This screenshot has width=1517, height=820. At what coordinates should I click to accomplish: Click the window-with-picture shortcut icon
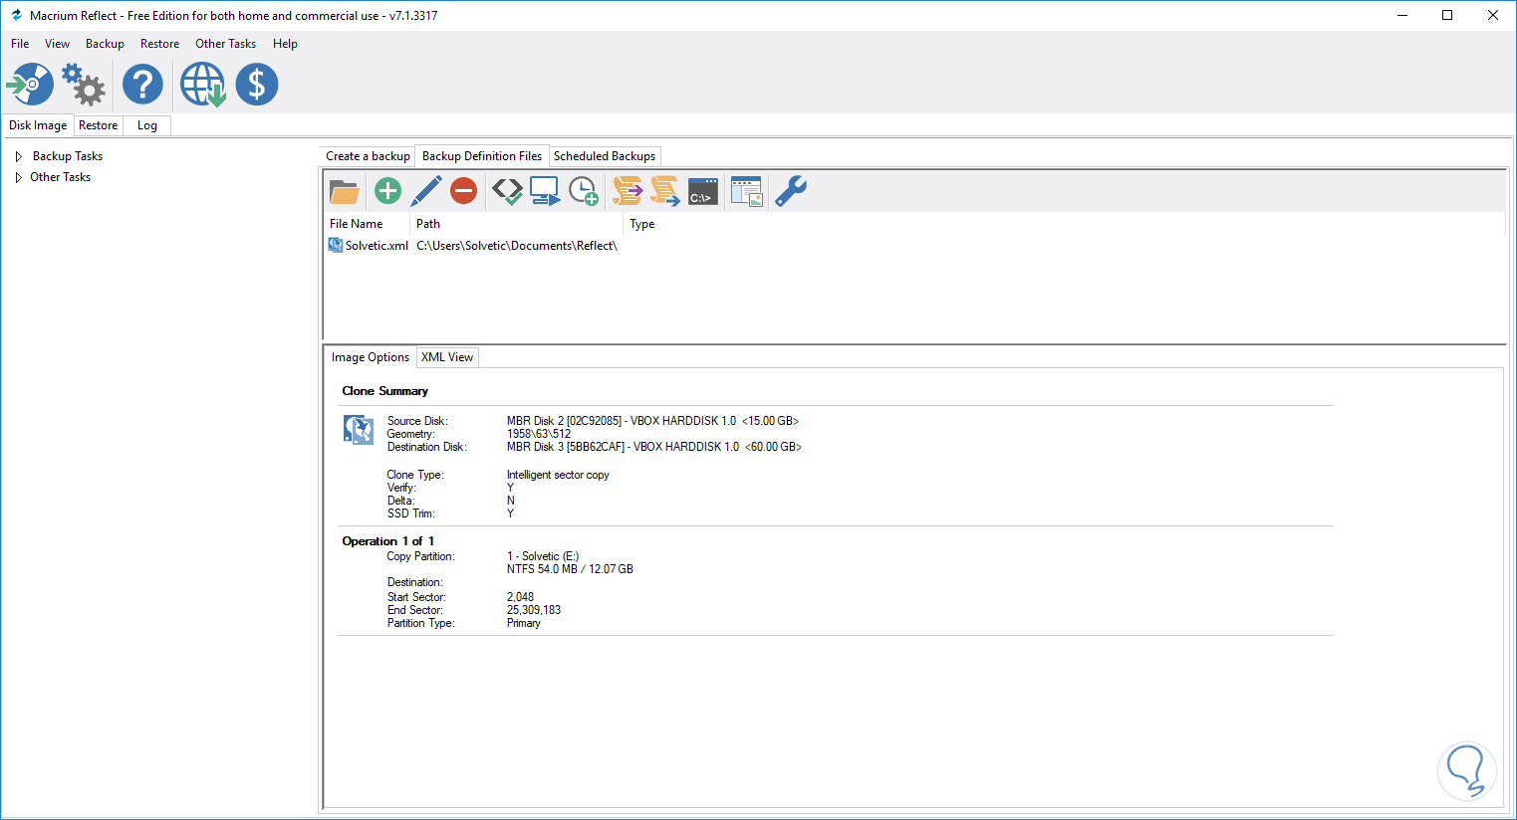[746, 191]
